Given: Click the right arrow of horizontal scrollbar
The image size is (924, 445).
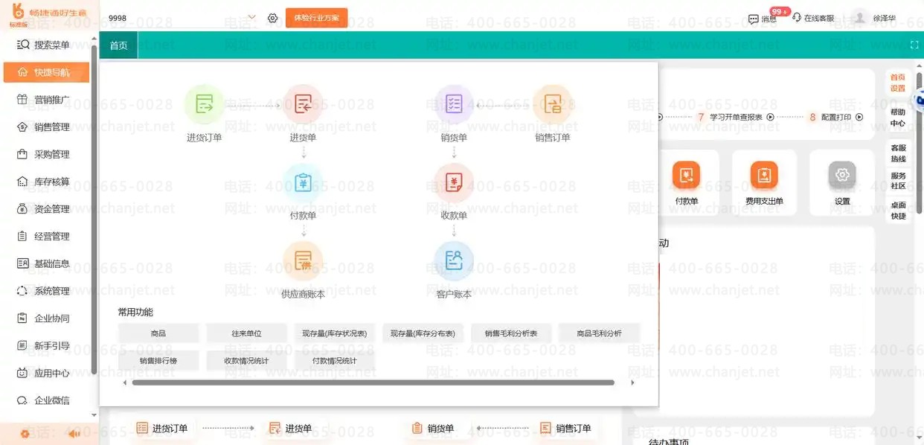Looking at the screenshot, I should (632, 382).
